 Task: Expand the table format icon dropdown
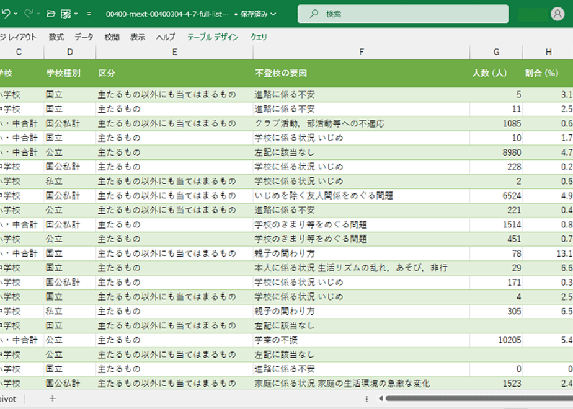point(76,14)
